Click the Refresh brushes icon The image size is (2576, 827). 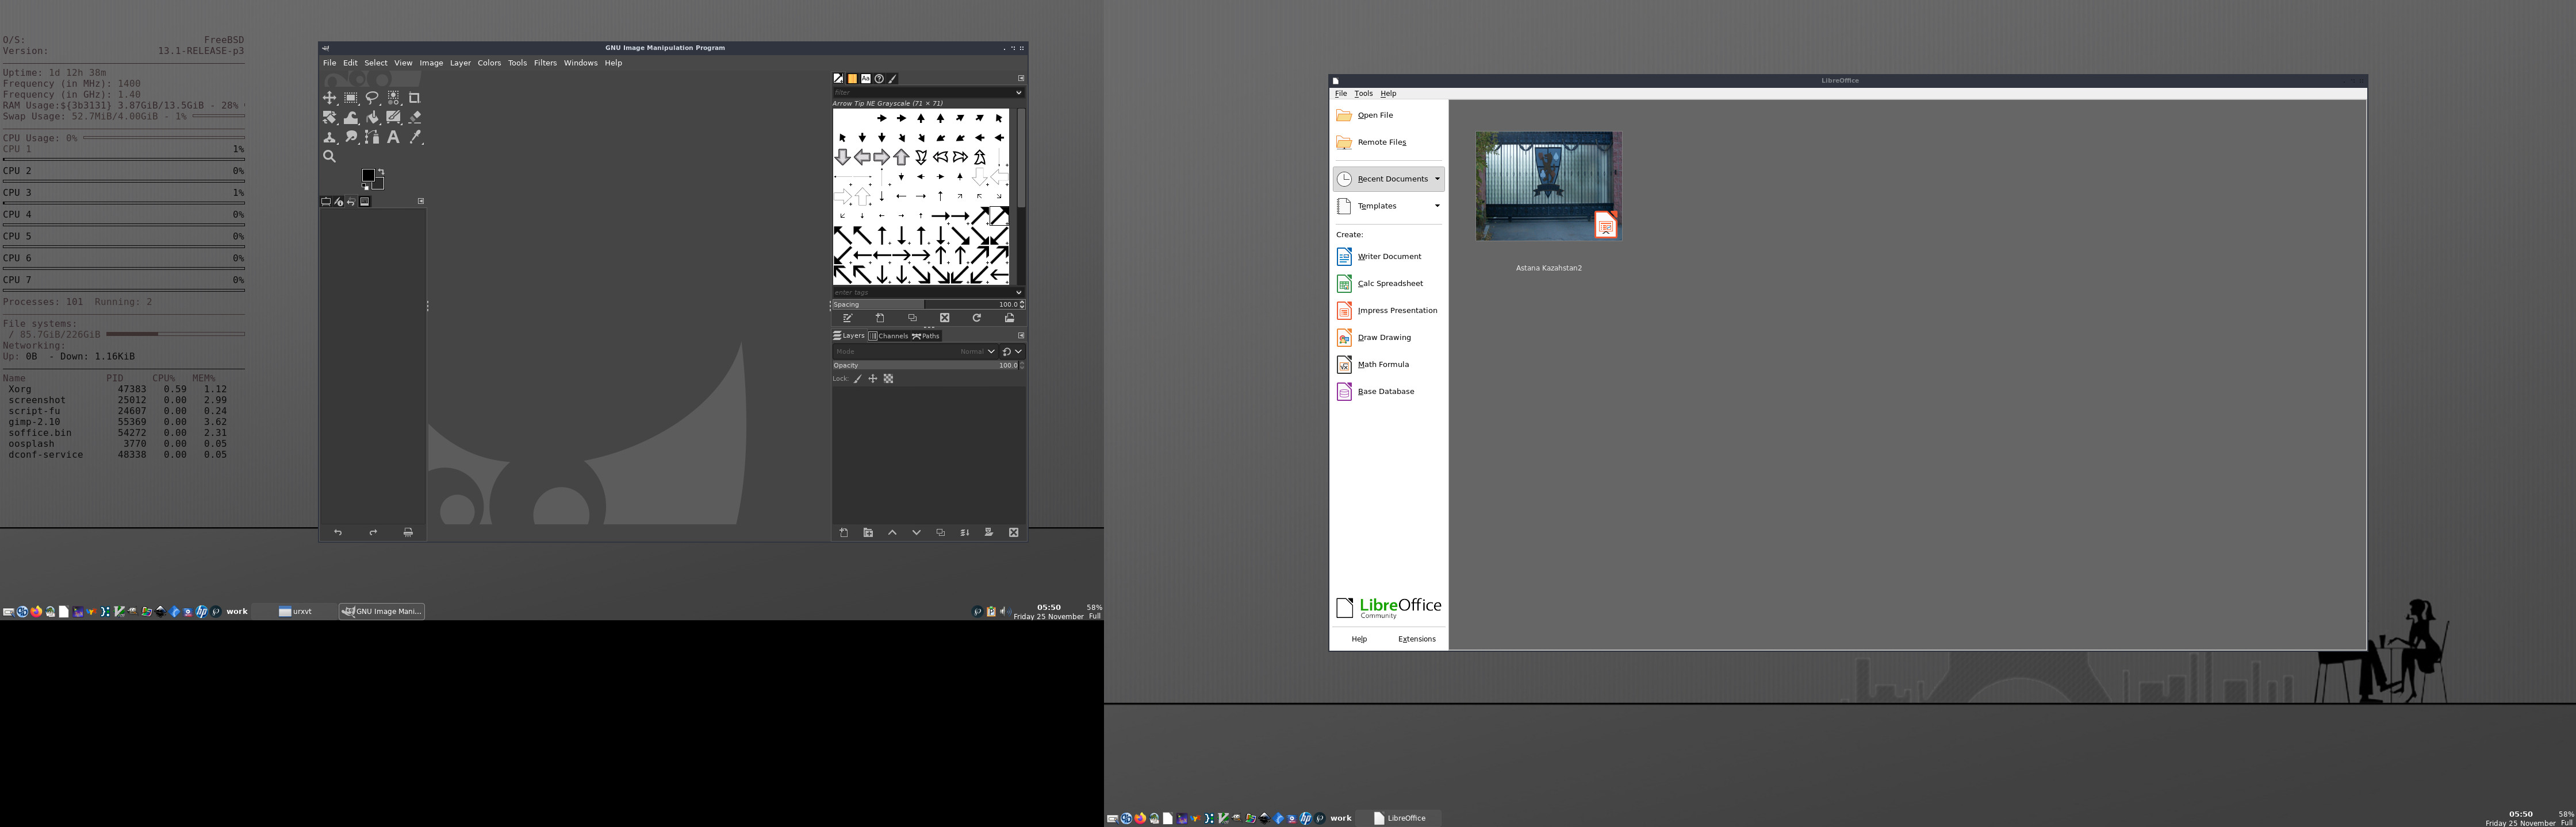tap(977, 318)
